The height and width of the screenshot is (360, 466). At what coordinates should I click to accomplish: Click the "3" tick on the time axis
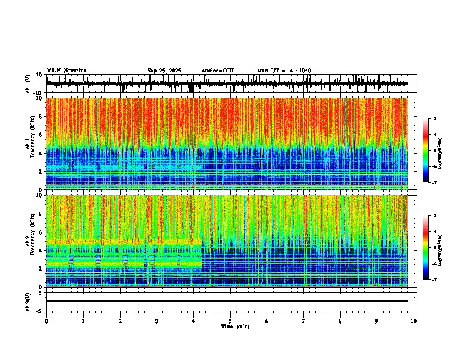[157, 321]
